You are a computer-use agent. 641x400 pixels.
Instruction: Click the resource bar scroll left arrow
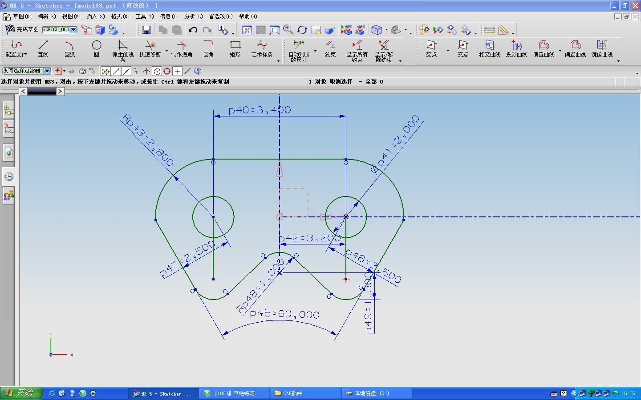[23, 91]
